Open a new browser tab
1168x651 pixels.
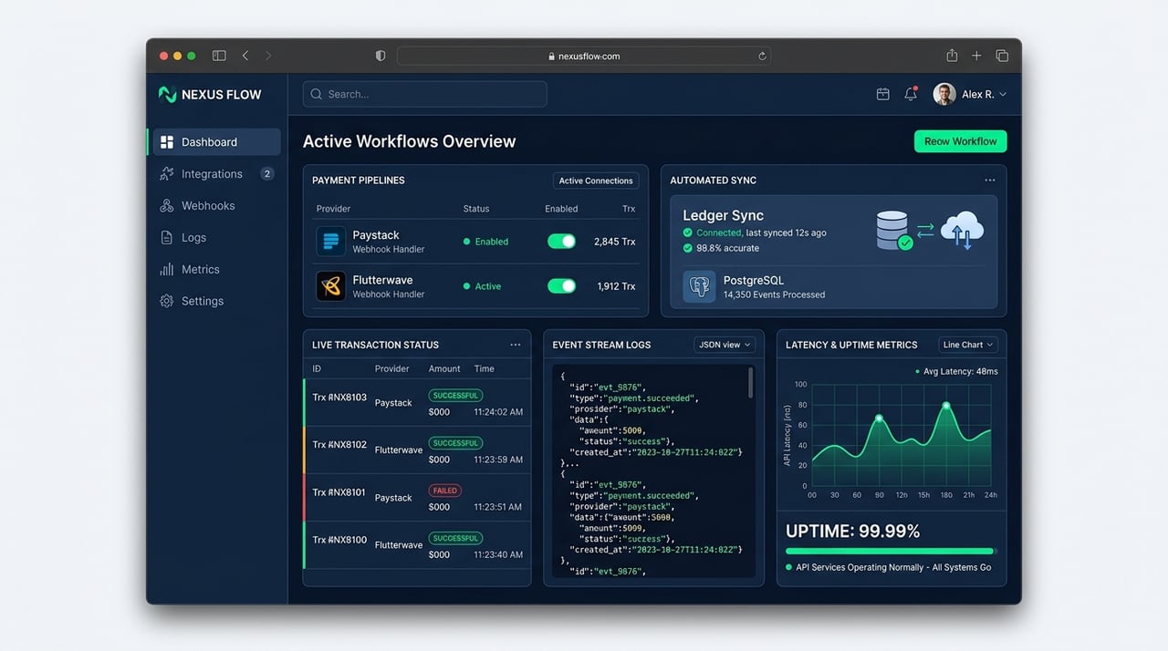(x=976, y=56)
